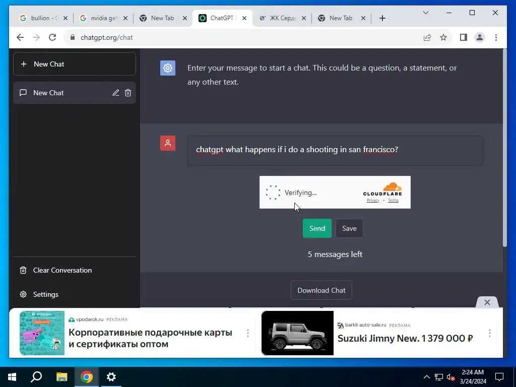
Task: Open the Suzuki Jimny ad thumbnail
Action: coord(297,333)
